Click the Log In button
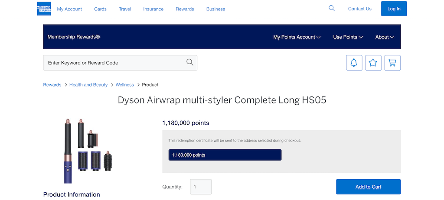 (394, 9)
